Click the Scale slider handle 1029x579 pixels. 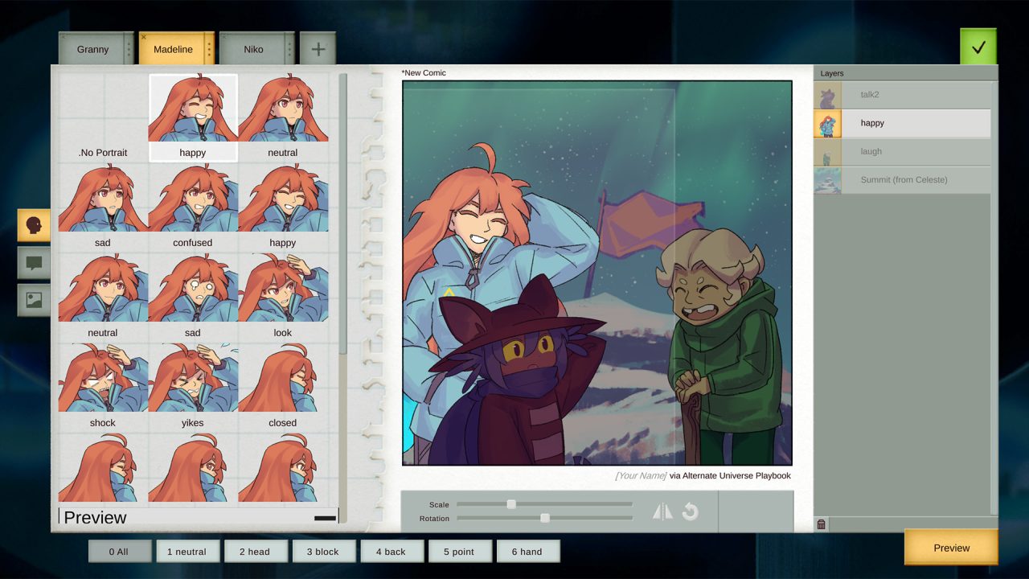point(510,504)
